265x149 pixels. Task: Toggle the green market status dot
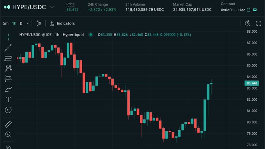[91, 35]
